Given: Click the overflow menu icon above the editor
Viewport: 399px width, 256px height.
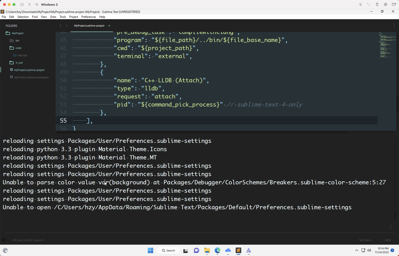Looking at the screenshot, I should click(x=394, y=25).
